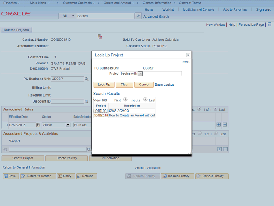Click the search go arrow button
The width and height of the screenshot is (274, 206).
click(x=138, y=16)
